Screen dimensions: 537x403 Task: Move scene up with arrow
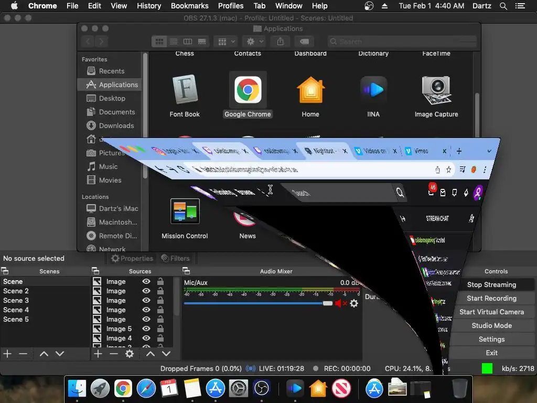44,354
